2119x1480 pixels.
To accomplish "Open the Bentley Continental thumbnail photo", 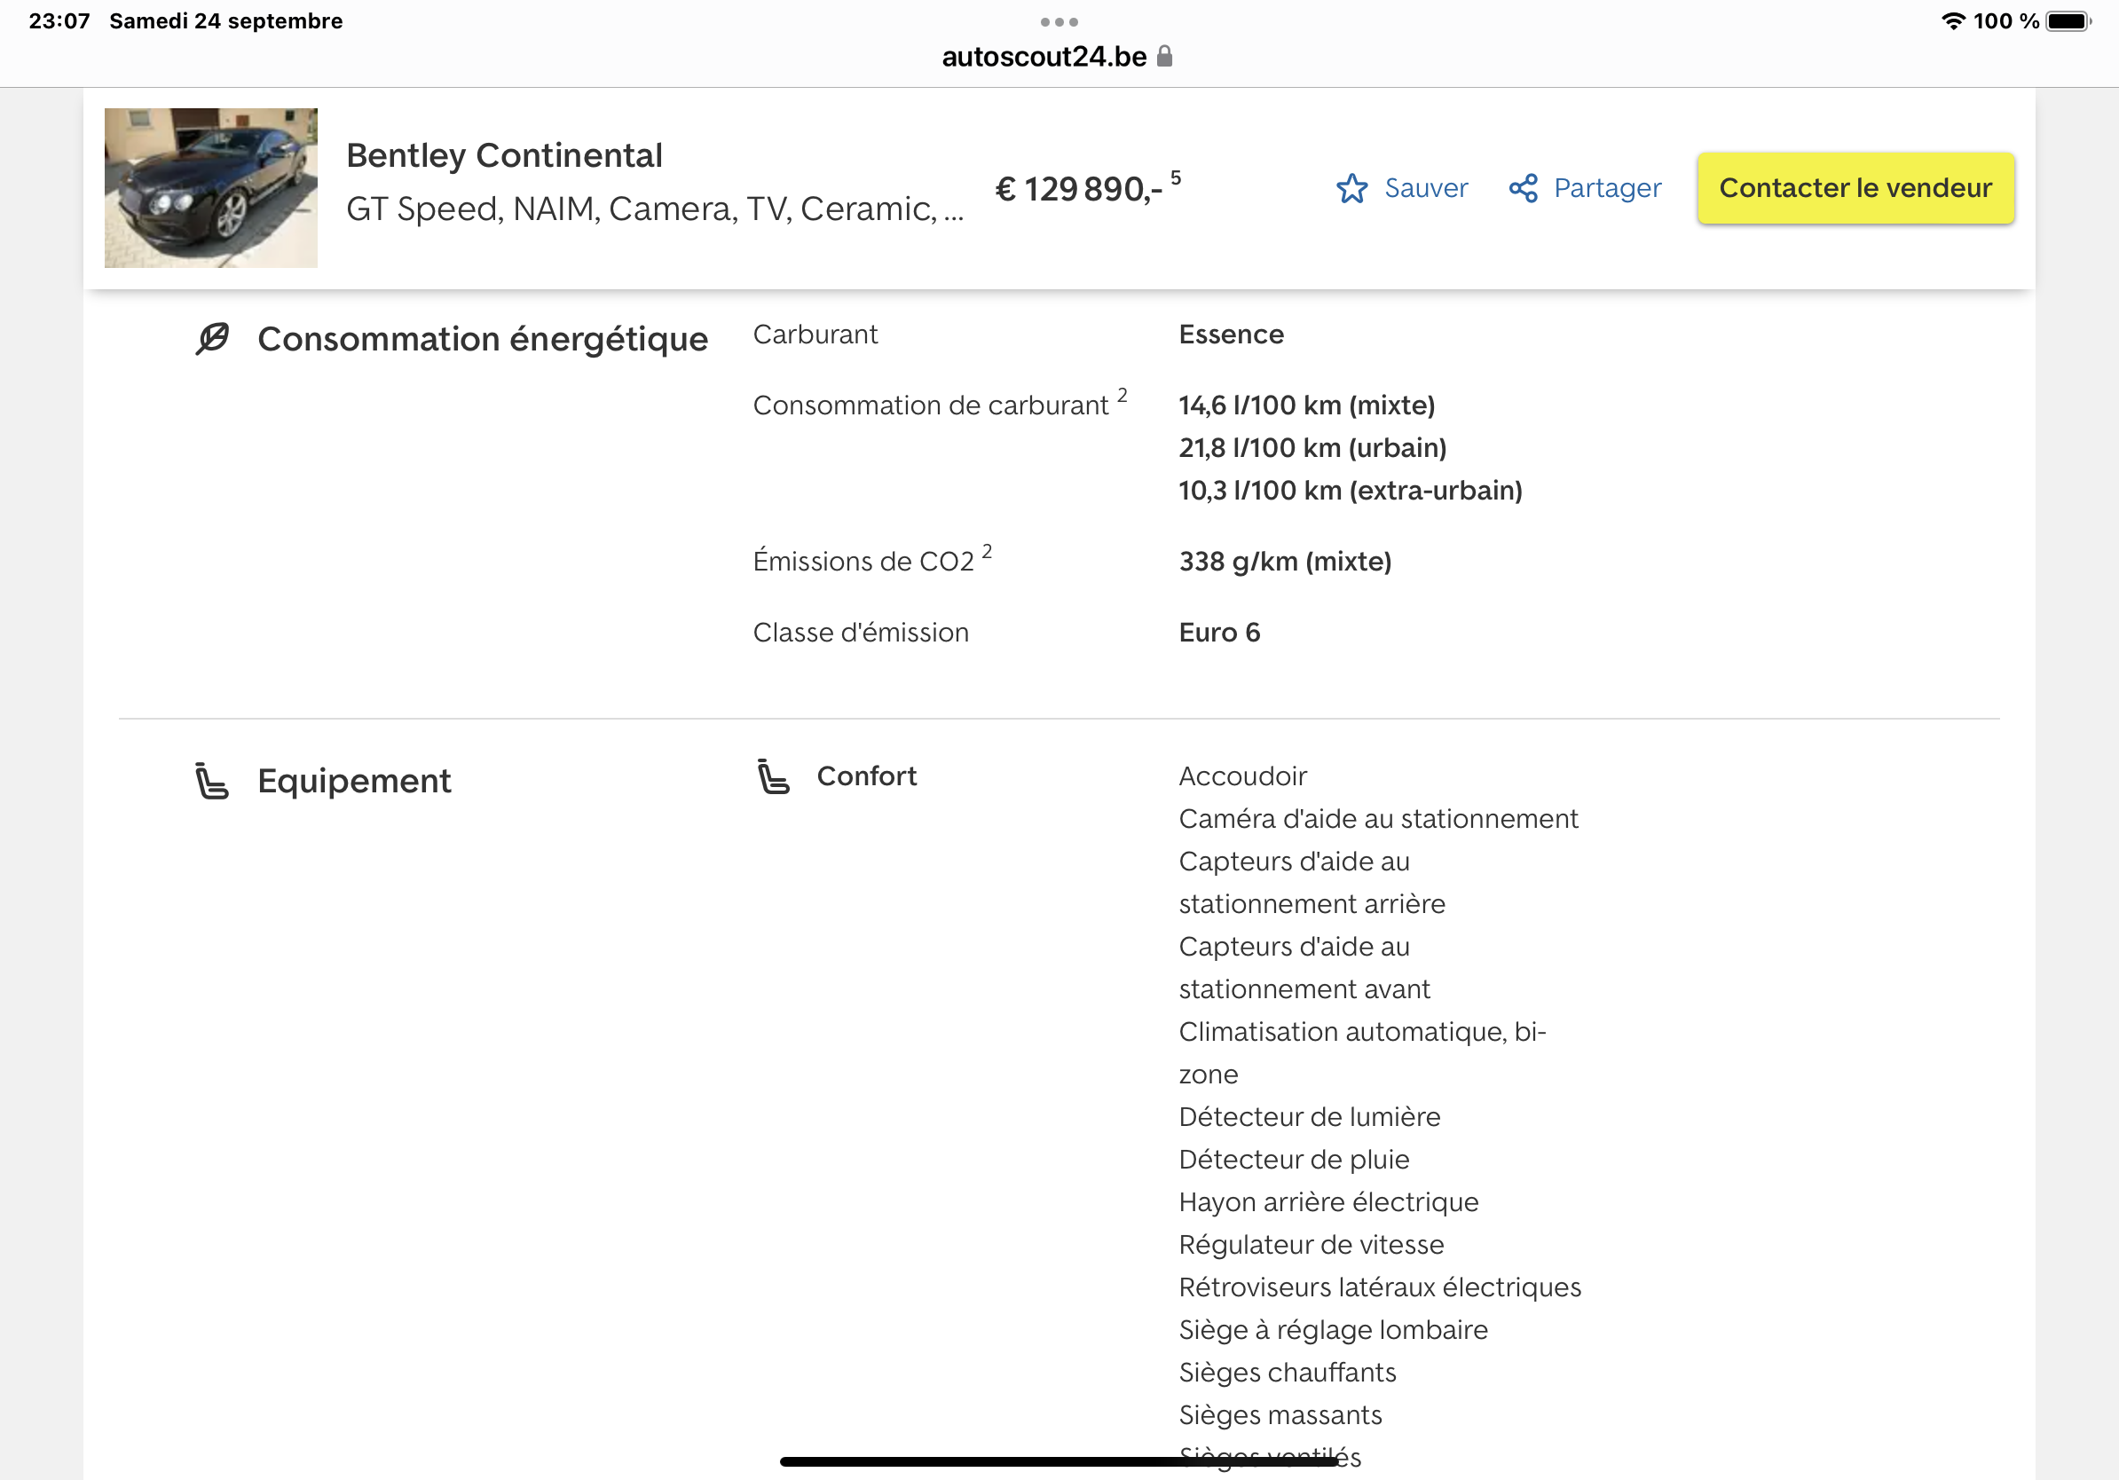I will (210, 188).
